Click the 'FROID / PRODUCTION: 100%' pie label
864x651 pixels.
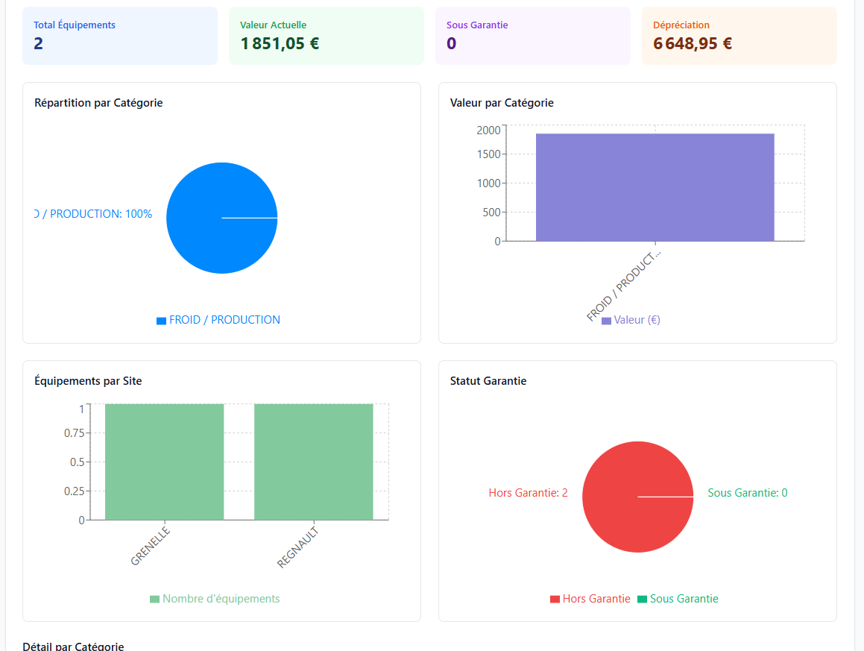tap(92, 213)
